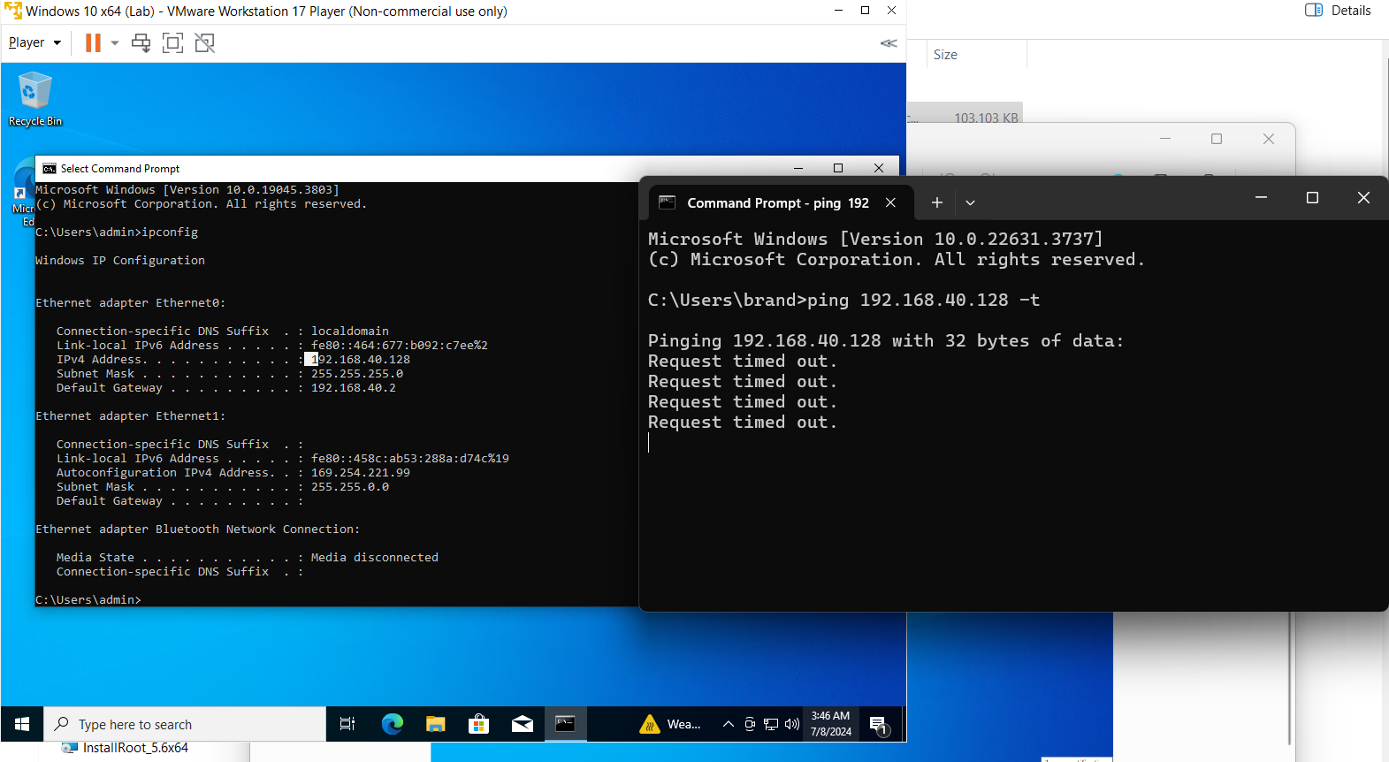Open File Explorer from guest taskbar
Image resolution: width=1389 pixels, height=762 pixels.
435,724
